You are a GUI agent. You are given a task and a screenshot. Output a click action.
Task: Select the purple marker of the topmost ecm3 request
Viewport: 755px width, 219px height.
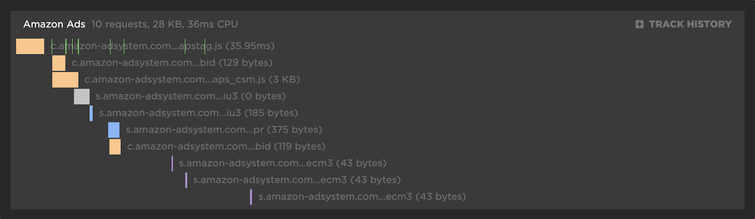click(172, 164)
